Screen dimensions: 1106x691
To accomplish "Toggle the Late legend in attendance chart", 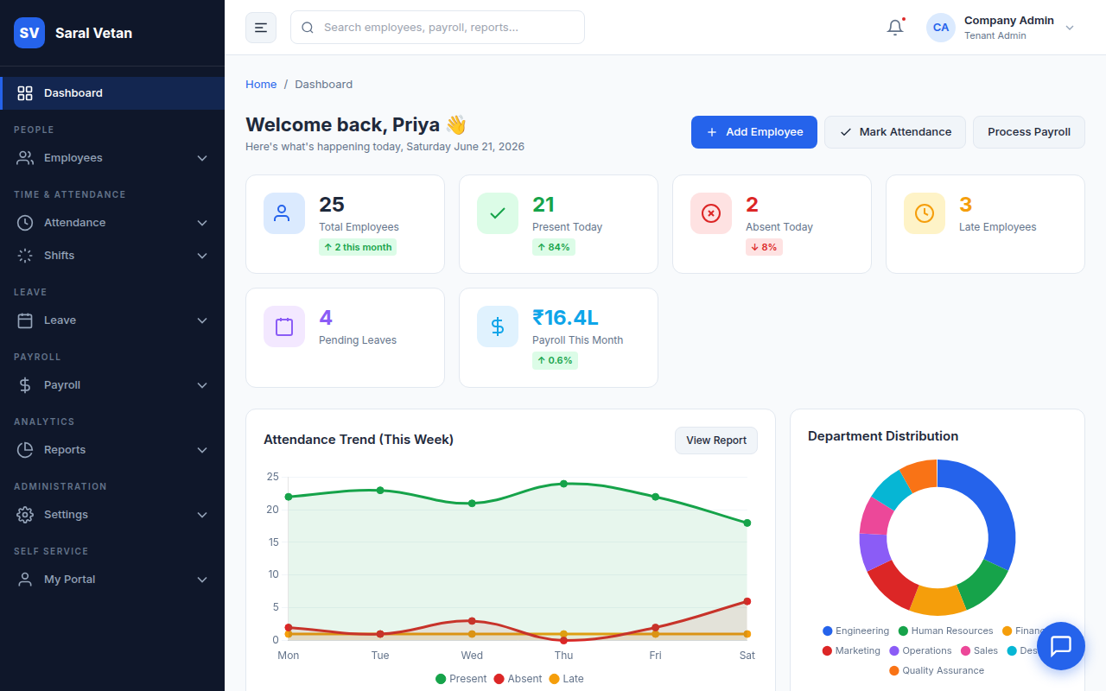I will click(x=566, y=679).
